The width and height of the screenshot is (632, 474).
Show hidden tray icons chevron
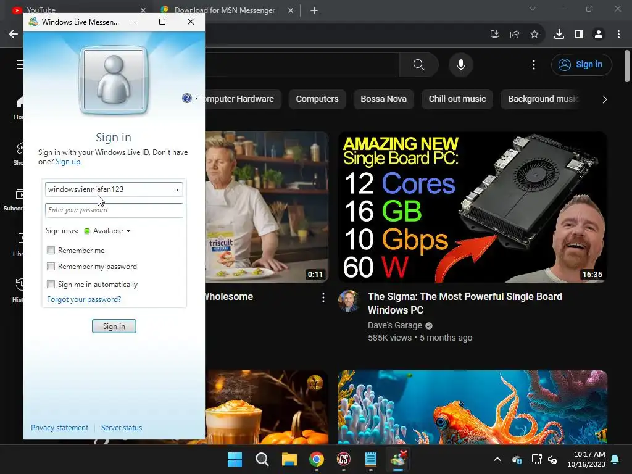click(497, 459)
